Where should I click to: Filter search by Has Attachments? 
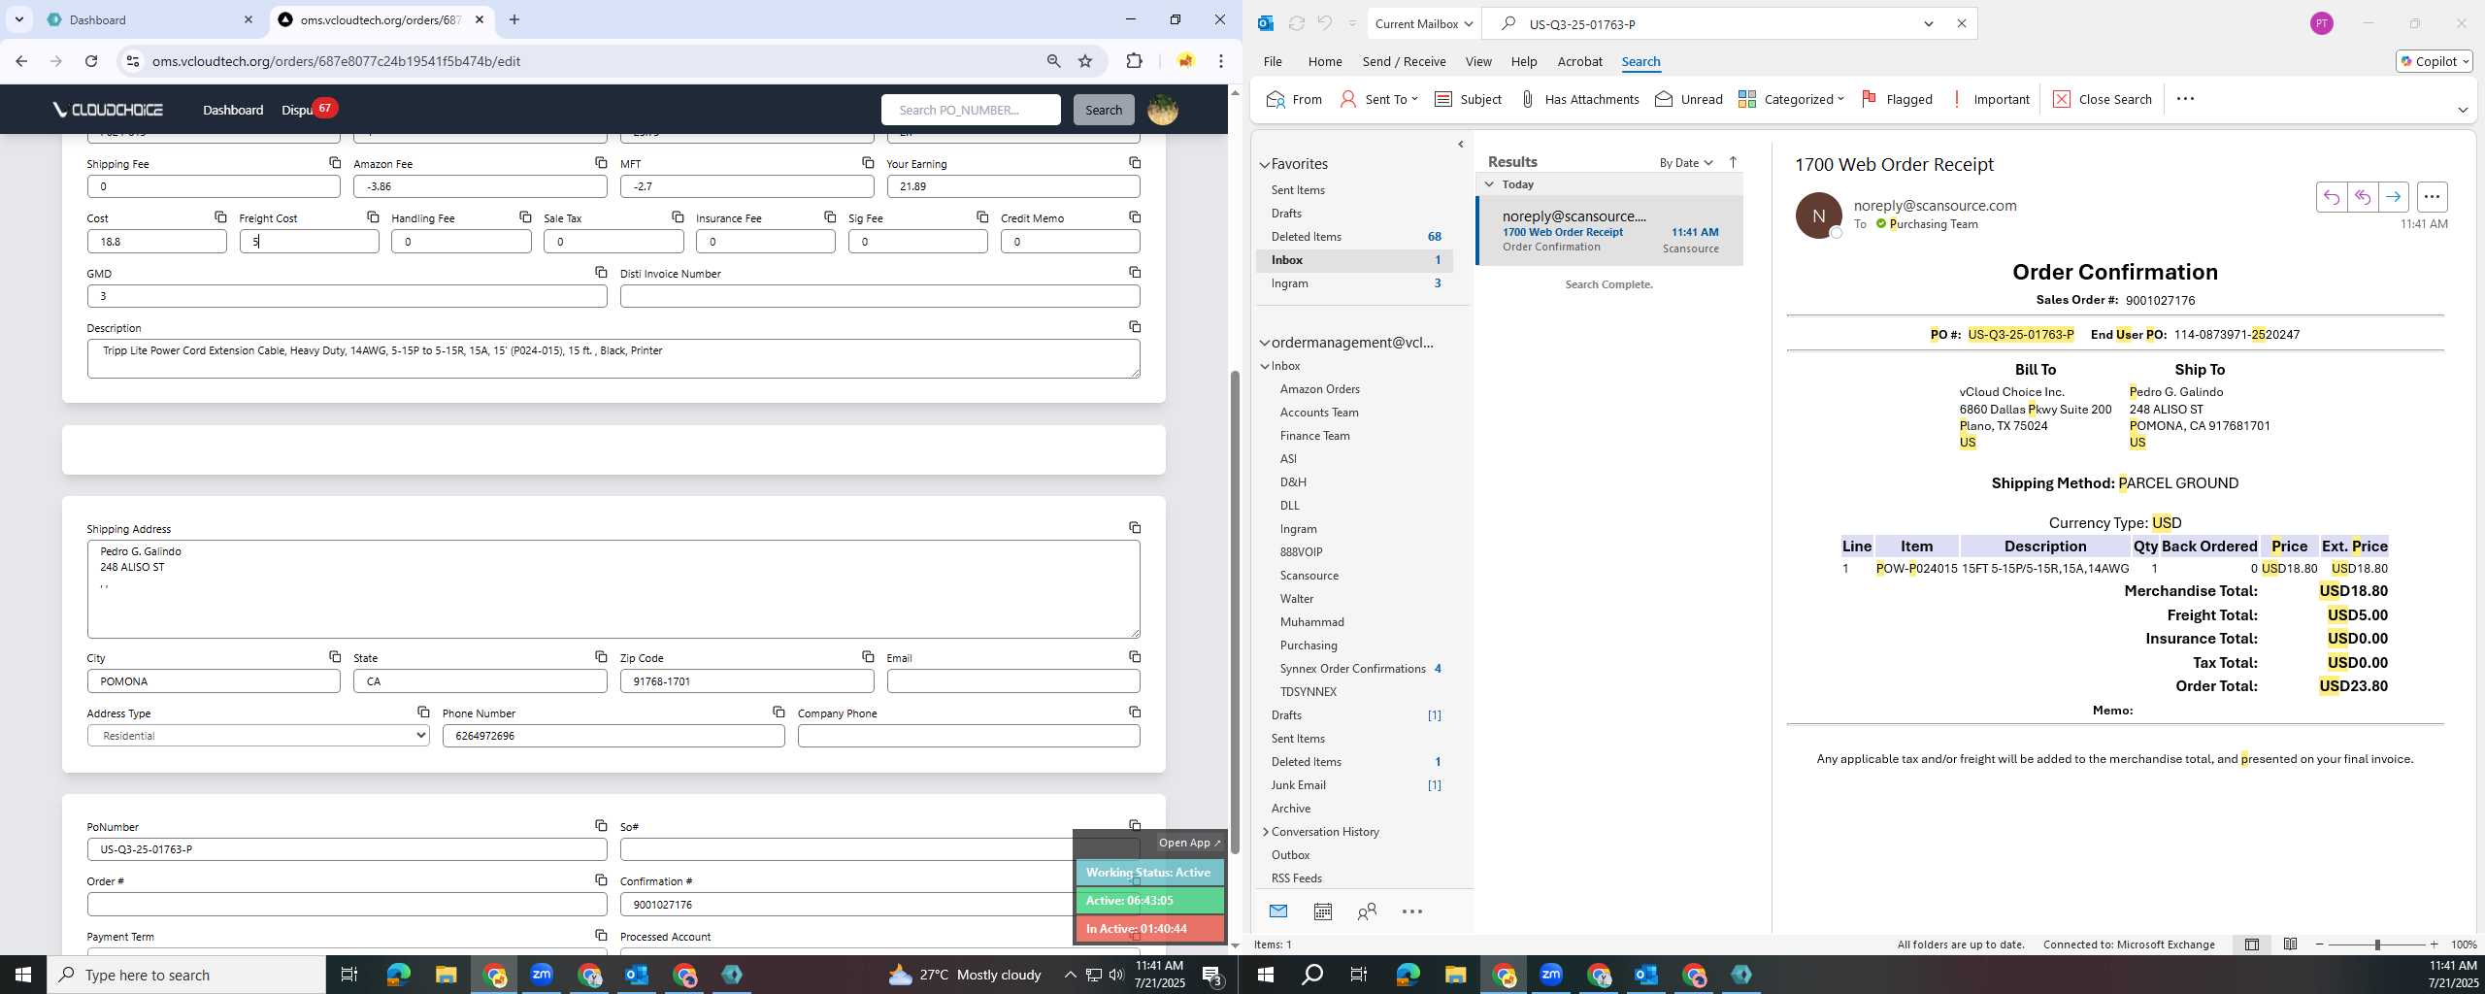pyautogui.click(x=1579, y=99)
